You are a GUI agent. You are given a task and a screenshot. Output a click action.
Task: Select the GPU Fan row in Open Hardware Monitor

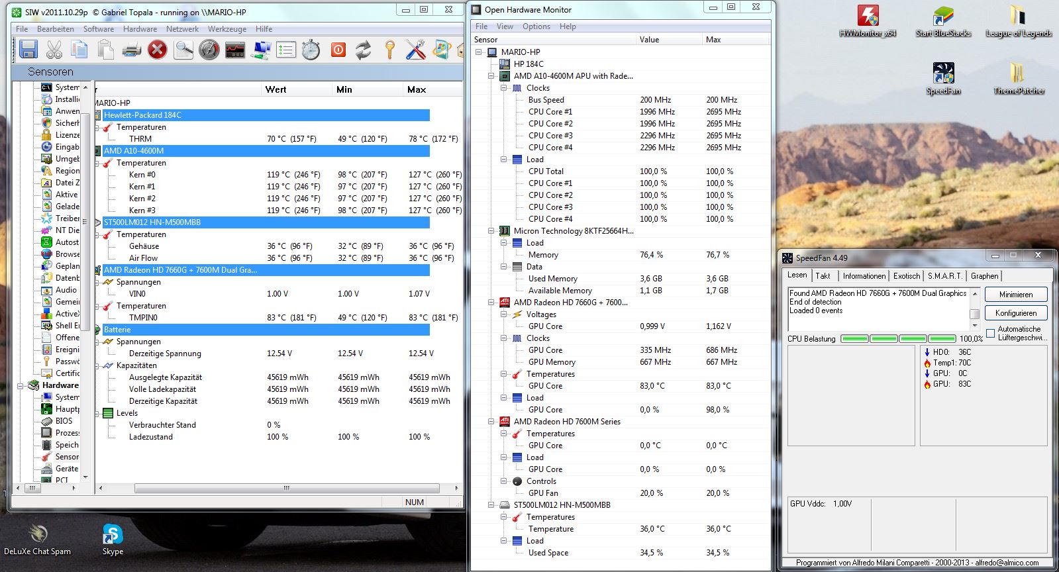621,493
